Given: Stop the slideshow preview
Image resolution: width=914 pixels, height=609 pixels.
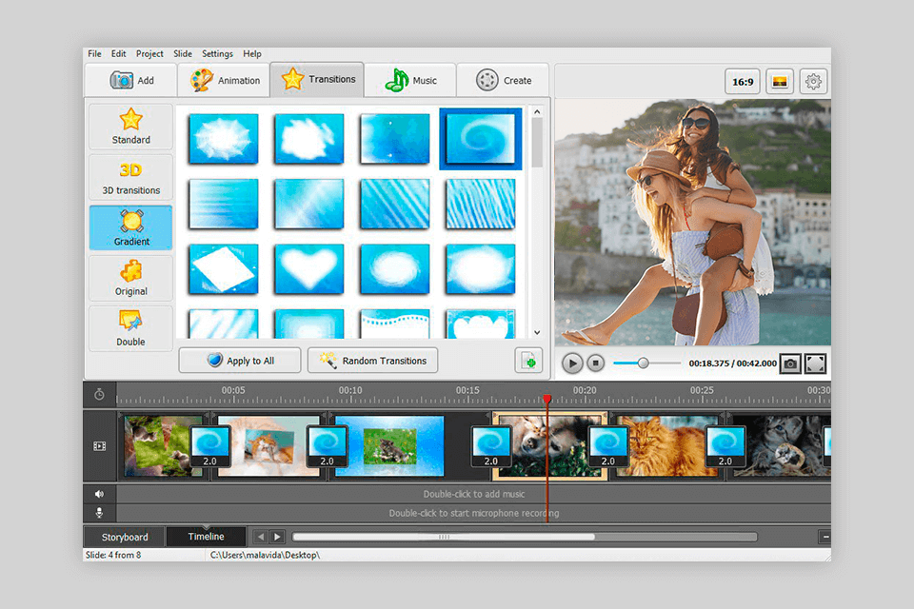Looking at the screenshot, I should (595, 363).
